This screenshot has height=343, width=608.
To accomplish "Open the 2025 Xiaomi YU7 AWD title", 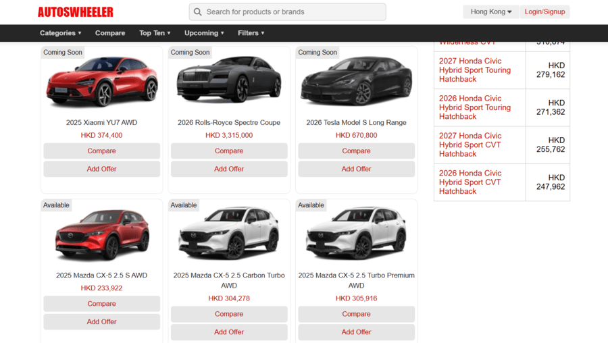I will [101, 122].
